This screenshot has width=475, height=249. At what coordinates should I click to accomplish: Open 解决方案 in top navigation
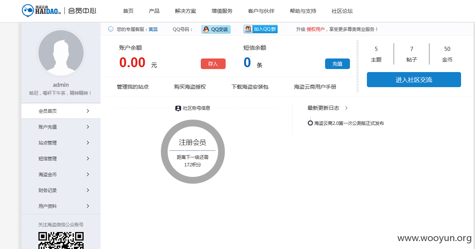(186, 11)
